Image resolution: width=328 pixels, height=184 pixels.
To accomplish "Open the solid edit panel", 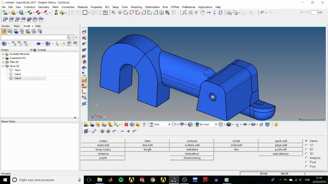I will pyautogui.click(x=236, y=145).
